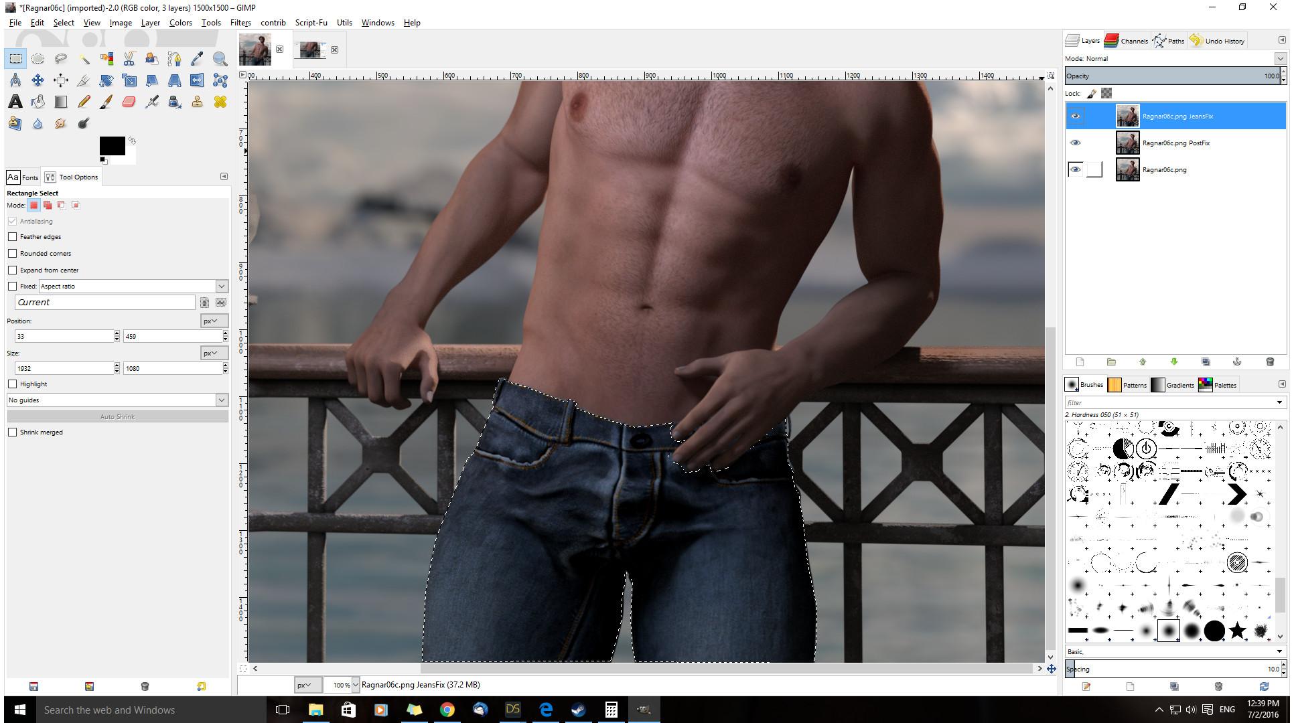Select the Move tool

(38, 80)
